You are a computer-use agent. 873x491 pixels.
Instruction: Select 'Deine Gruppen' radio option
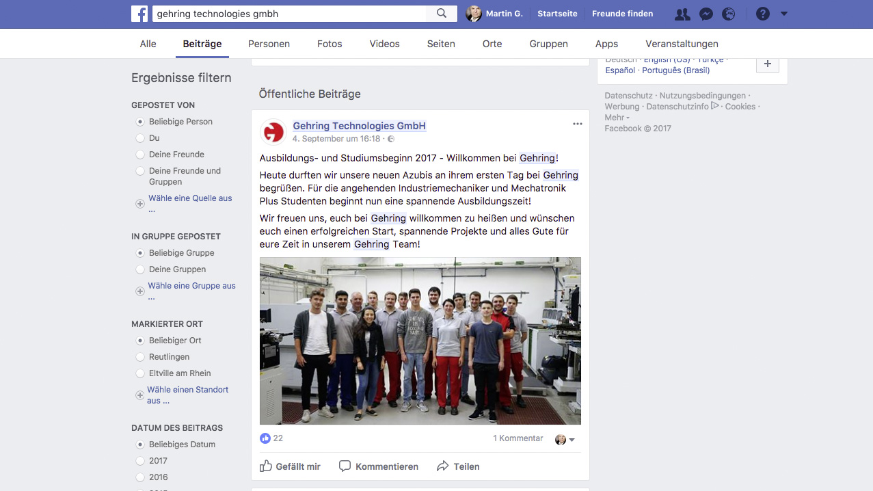[x=140, y=269]
